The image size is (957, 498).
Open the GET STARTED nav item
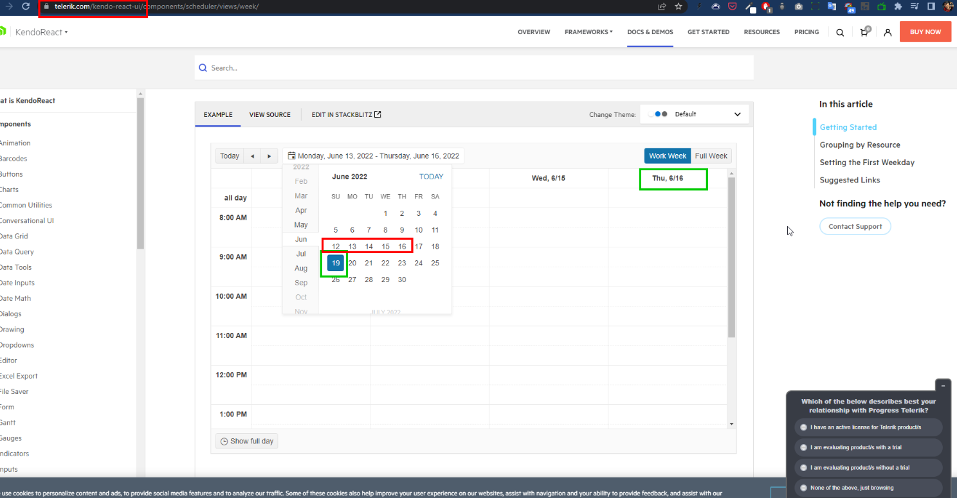coord(708,32)
